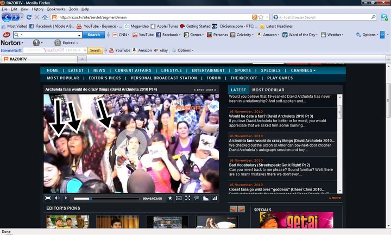Open the EDITOR'S PICKS nav link
Viewport: 391px width, 235px height.
point(105,78)
